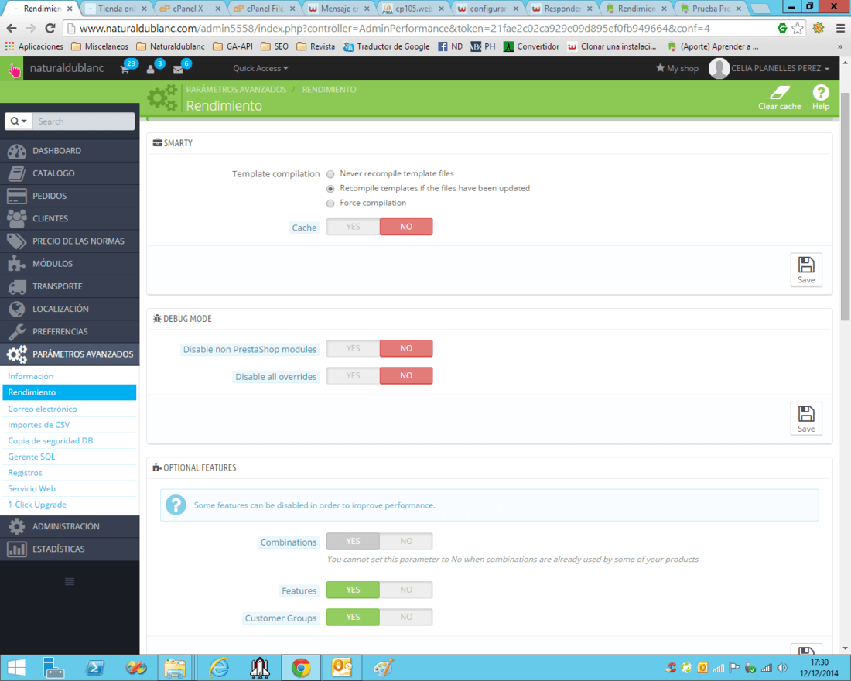Screen dimensions: 851x681
Task: Reload the page with the refresh icon
Action: point(50,28)
